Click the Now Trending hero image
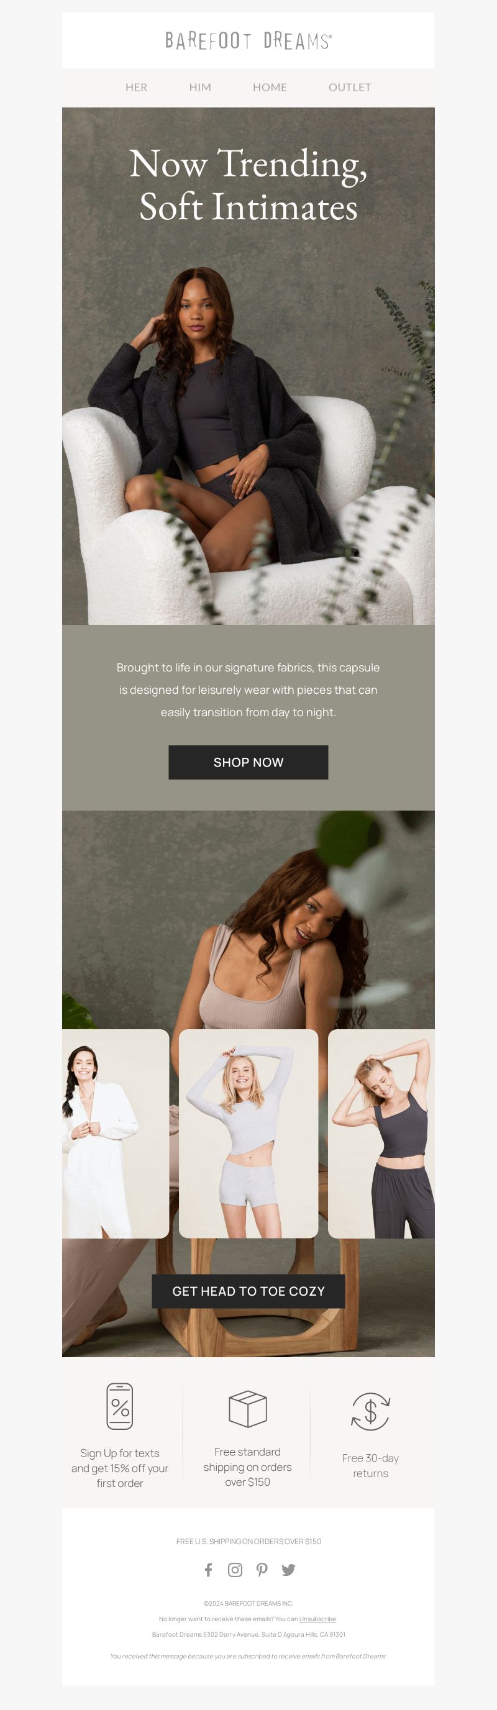The width and height of the screenshot is (497, 1710). [248, 366]
